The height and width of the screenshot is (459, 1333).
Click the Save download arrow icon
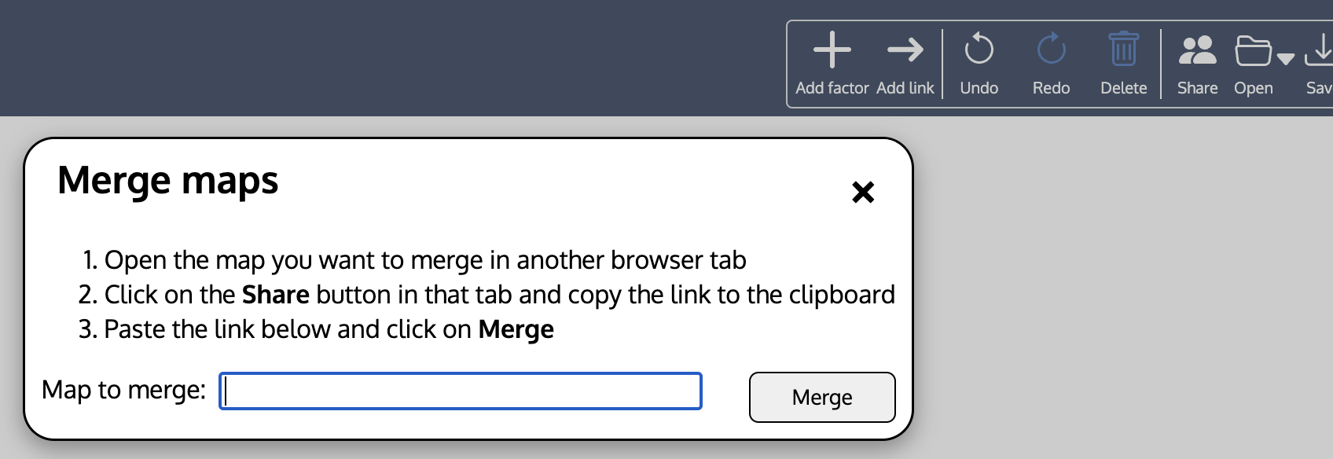coord(1320,50)
